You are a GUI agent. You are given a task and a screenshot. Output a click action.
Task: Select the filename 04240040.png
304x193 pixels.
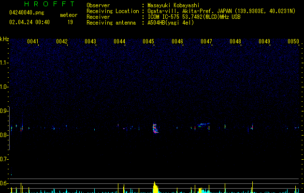pyautogui.click(x=27, y=13)
